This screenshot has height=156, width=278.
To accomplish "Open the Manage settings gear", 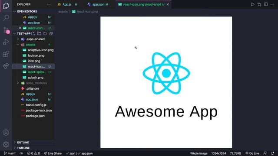I will click(x=6, y=144).
